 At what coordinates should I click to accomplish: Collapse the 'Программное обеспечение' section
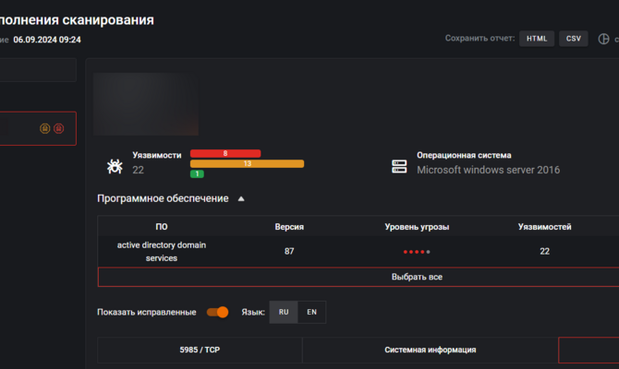[241, 198]
